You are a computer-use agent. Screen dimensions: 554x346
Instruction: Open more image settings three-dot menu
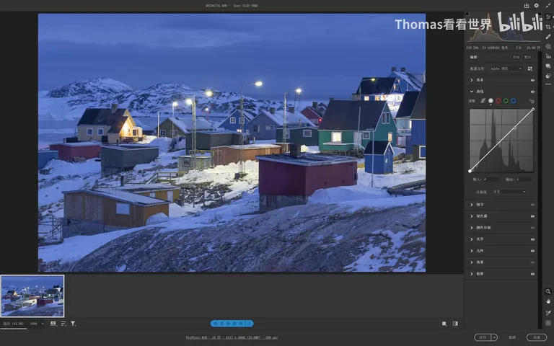(x=548, y=84)
